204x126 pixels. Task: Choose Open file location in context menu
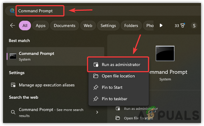118,76
